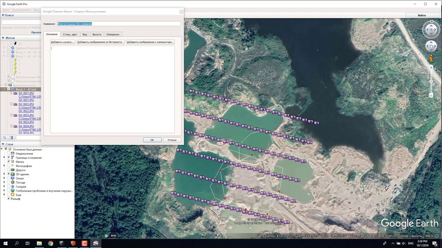Click the zoom out minus button

pos(431,95)
